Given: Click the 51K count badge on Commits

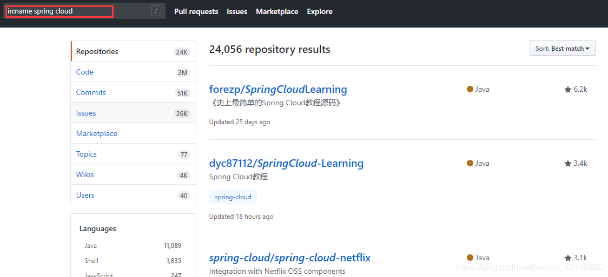Looking at the screenshot, I should tap(181, 93).
